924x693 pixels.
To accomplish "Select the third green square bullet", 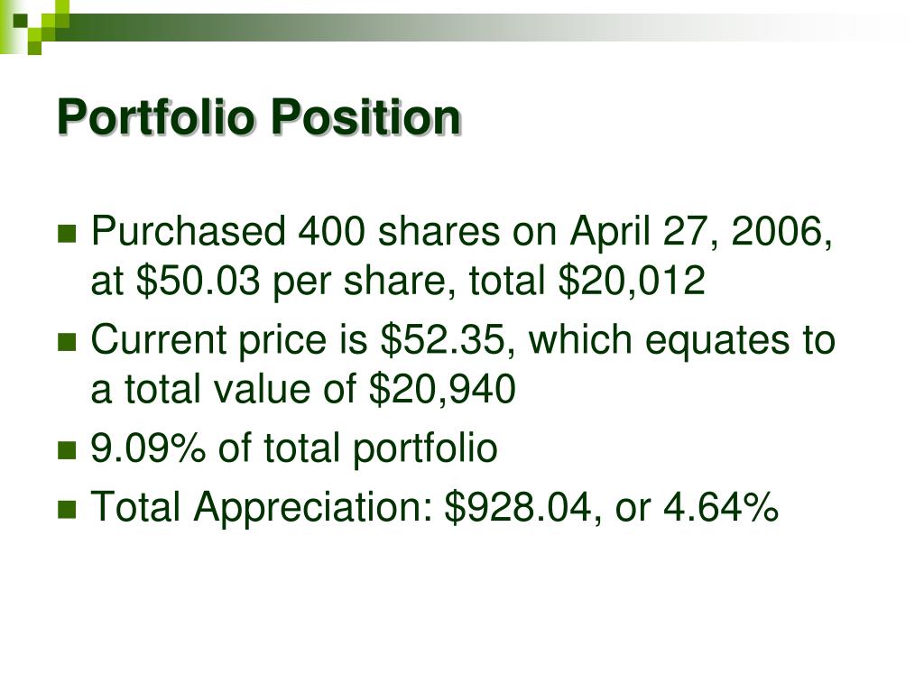I will [x=68, y=450].
